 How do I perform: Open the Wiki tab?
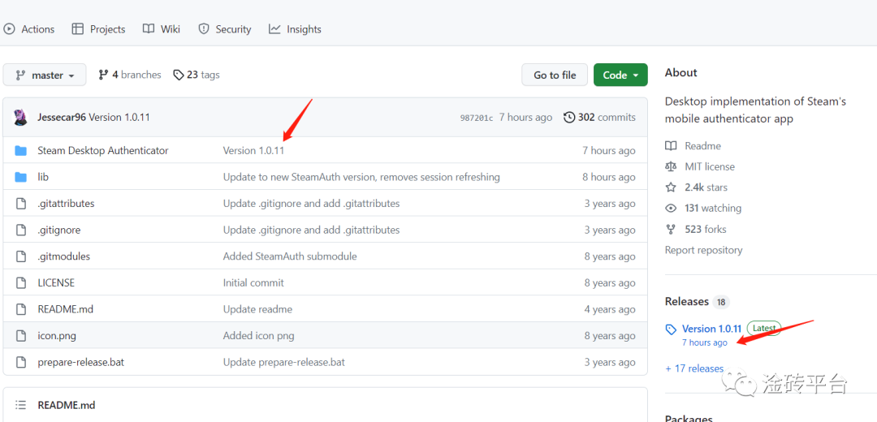click(x=161, y=29)
